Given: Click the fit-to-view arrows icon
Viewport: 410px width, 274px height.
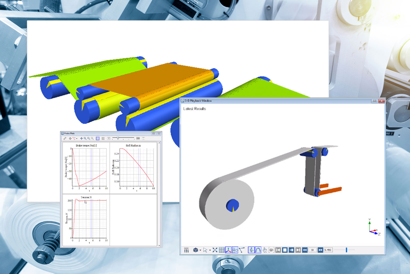Looking at the screenshot, I should [x=215, y=250].
